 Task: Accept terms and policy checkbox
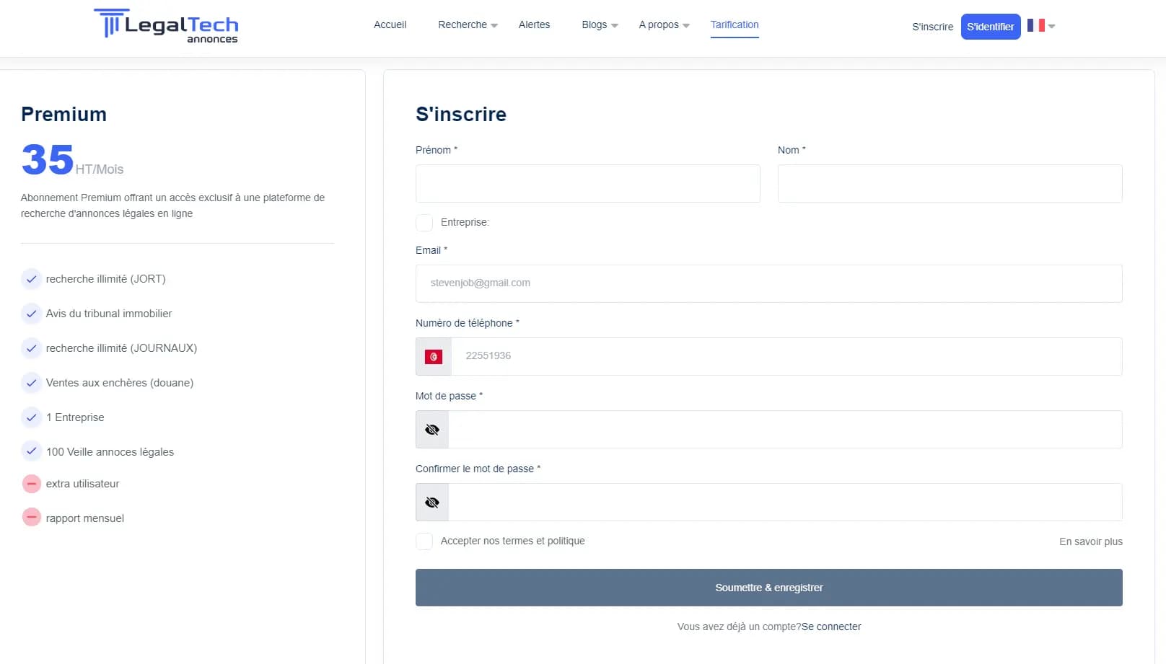click(424, 541)
